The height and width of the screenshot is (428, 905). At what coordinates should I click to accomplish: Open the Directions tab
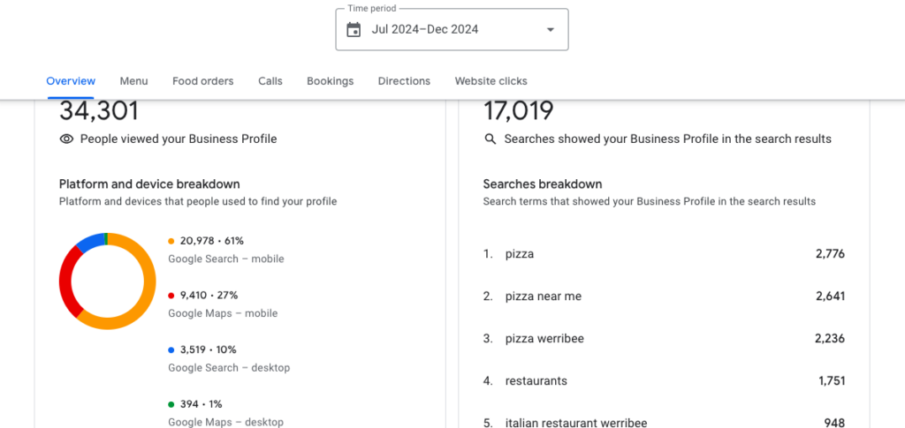pos(404,81)
